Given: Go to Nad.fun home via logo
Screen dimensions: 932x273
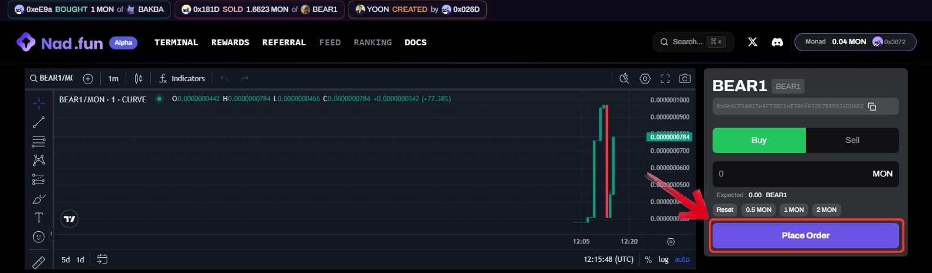Looking at the screenshot, I should [59, 42].
